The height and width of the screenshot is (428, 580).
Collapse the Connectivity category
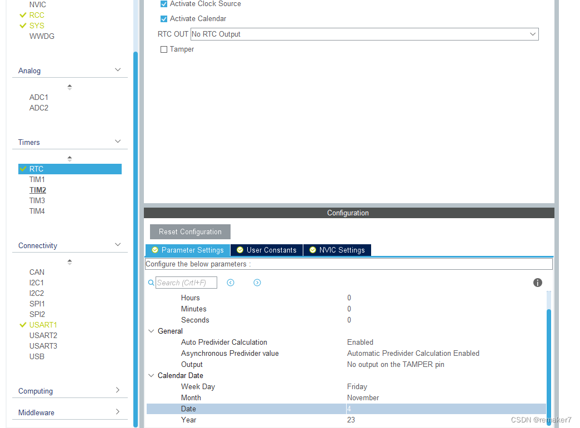point(118,245)
